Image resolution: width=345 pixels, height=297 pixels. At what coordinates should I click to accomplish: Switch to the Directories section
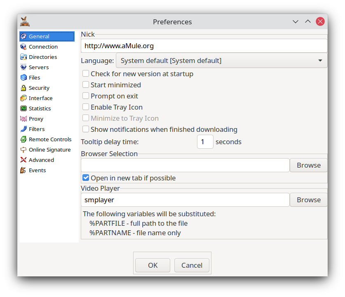43,57
